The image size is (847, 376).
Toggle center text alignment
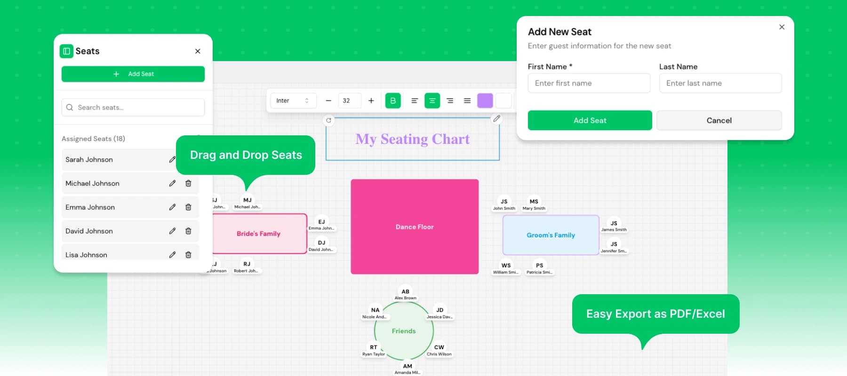(432, 101)
